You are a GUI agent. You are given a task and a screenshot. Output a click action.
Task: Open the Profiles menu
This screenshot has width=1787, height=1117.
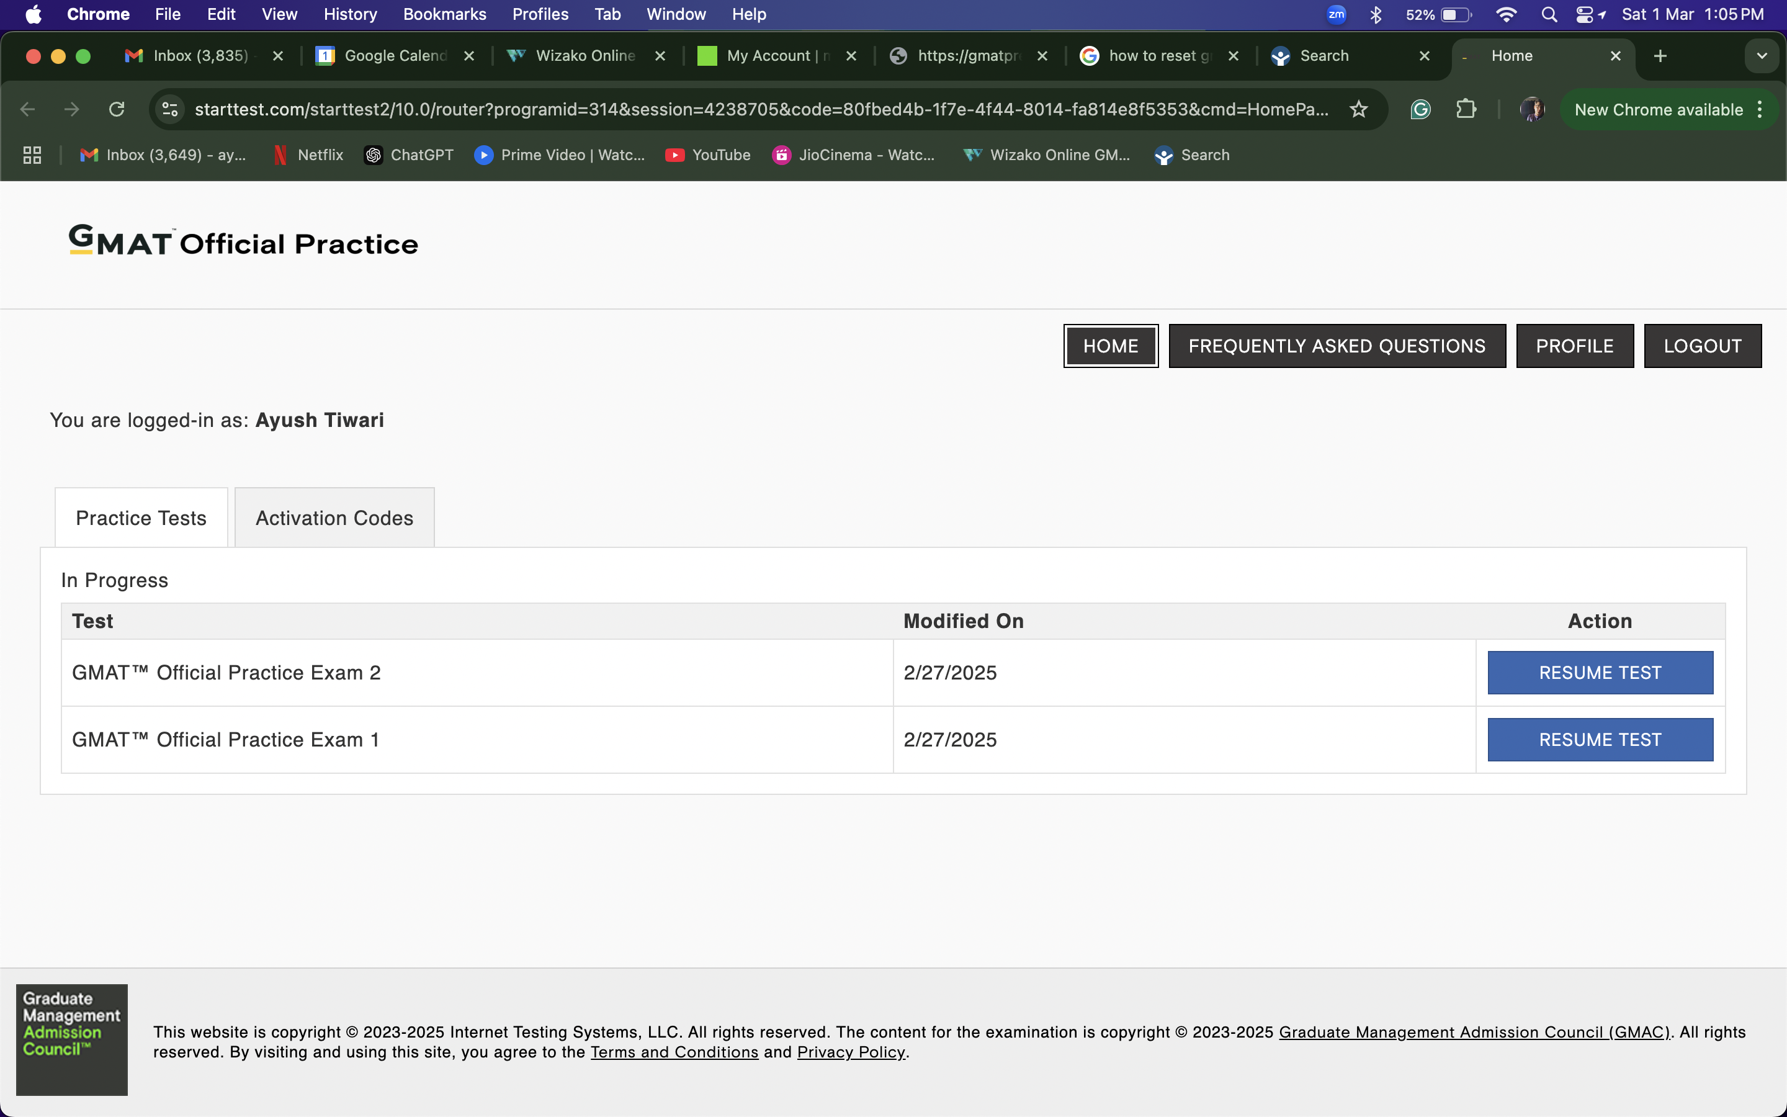pyautogui.click(x=540, y=14)
